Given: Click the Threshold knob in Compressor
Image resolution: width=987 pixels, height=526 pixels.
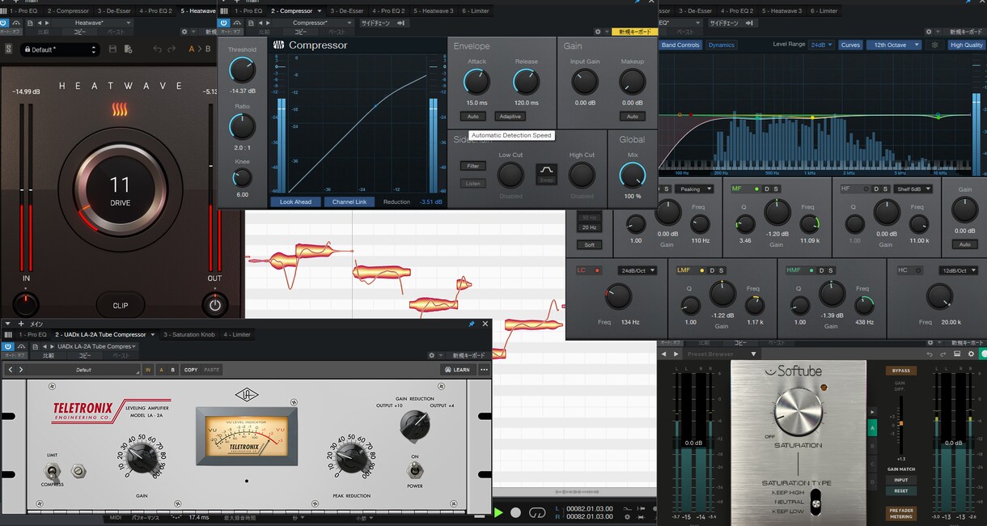Looking at the screenshot, I should (242, 70).
